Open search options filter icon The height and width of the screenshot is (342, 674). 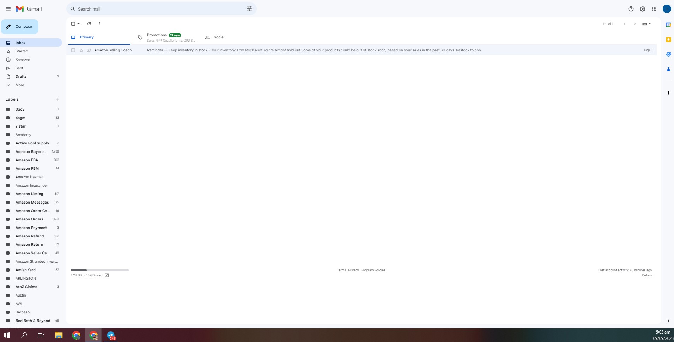click(x=249, y=9)
